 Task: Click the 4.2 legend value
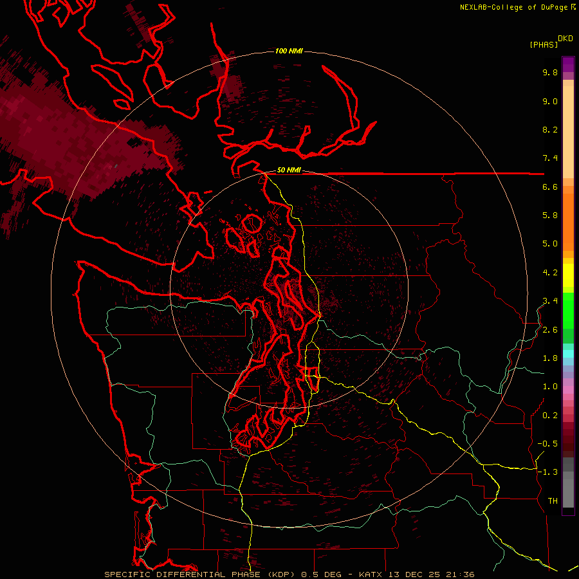point(550,273)
